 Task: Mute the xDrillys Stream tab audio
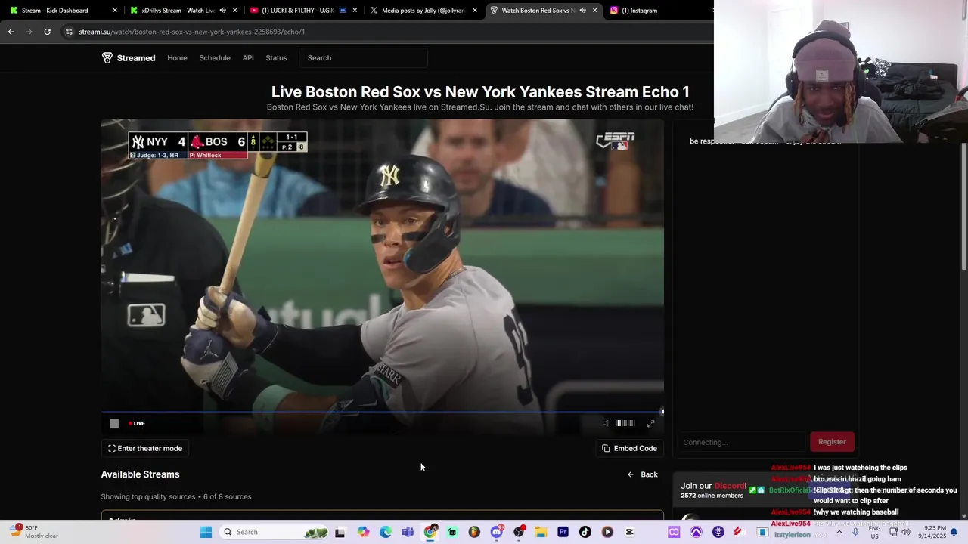pos(222,11)
